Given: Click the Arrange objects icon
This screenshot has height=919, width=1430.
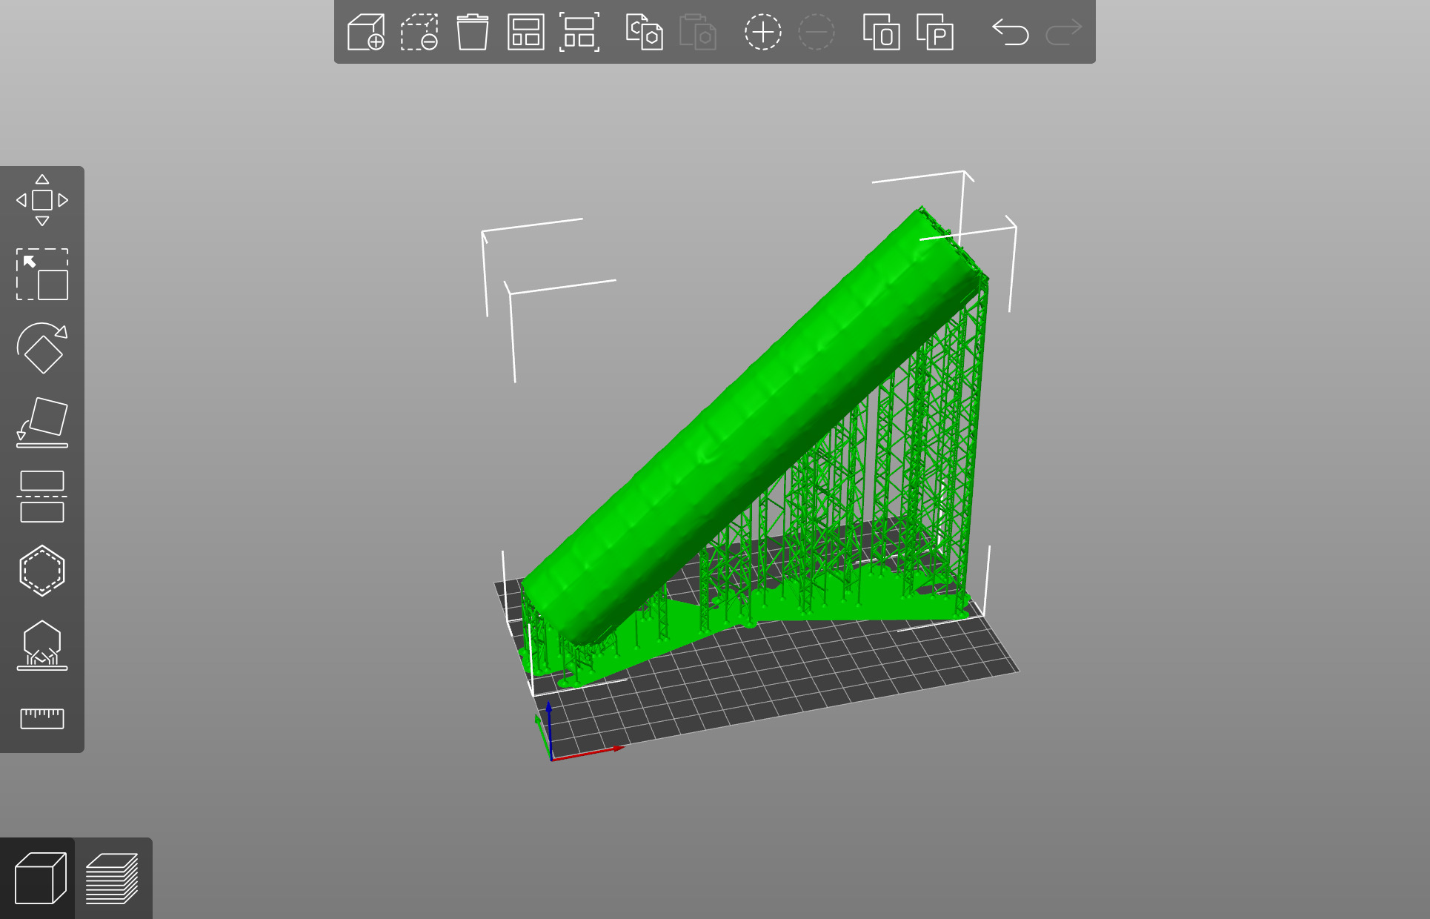Looking at the screenshot, I should [x=526, y=32].
